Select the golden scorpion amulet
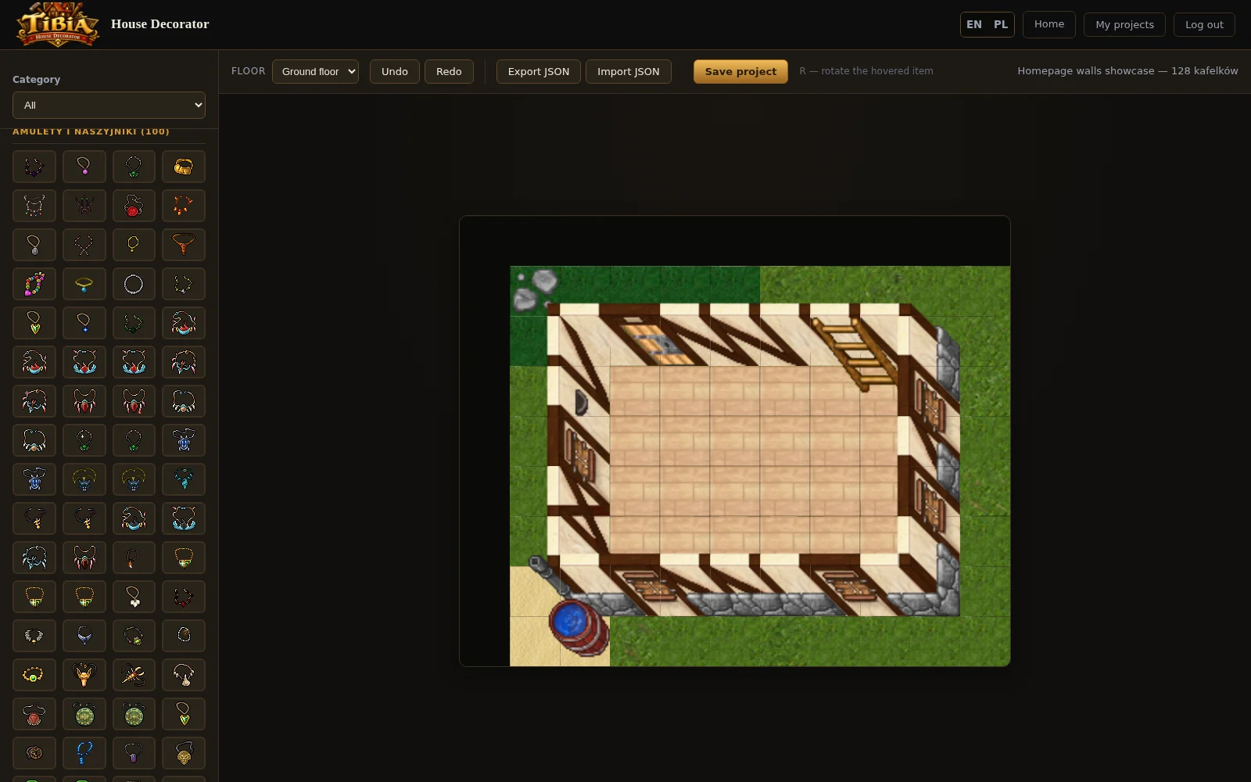This screenshot has width=1251, height=782. click(134, 675)
